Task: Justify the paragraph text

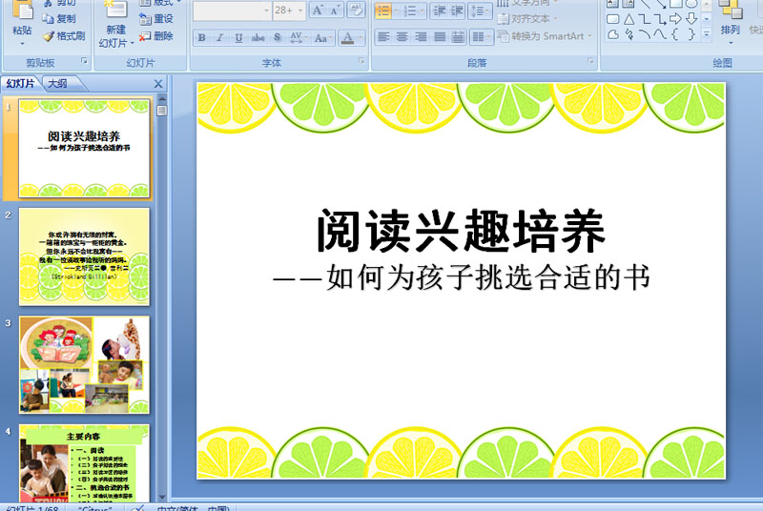Action: 440,37
